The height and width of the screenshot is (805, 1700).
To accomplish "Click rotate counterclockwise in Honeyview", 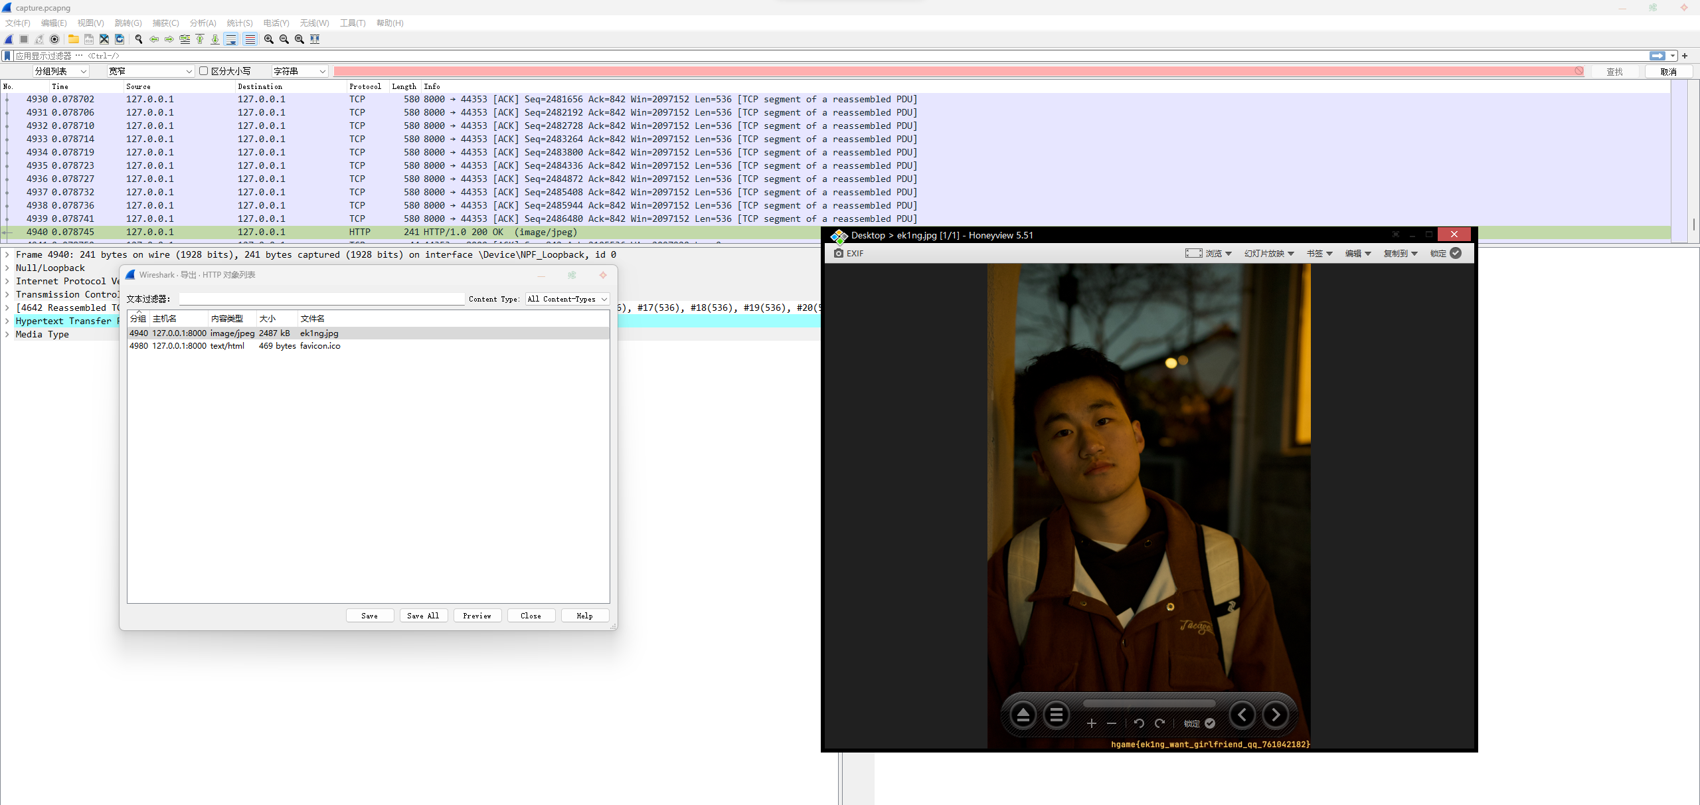I will pyautogui.click(x=1139, y=723).
